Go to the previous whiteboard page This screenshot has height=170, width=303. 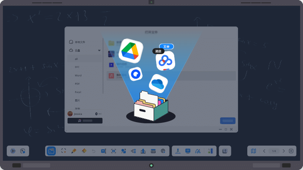click(264, 151)
